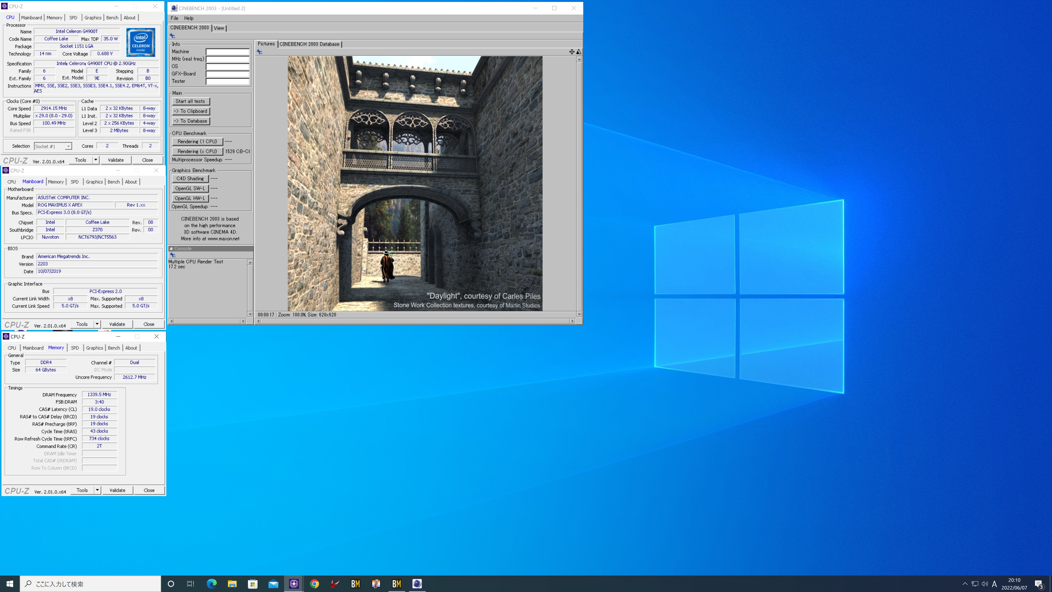The image size is (1052, 592).
Task: Start the OpenGL HW-L benchmark
Action: tap(190, 198)
